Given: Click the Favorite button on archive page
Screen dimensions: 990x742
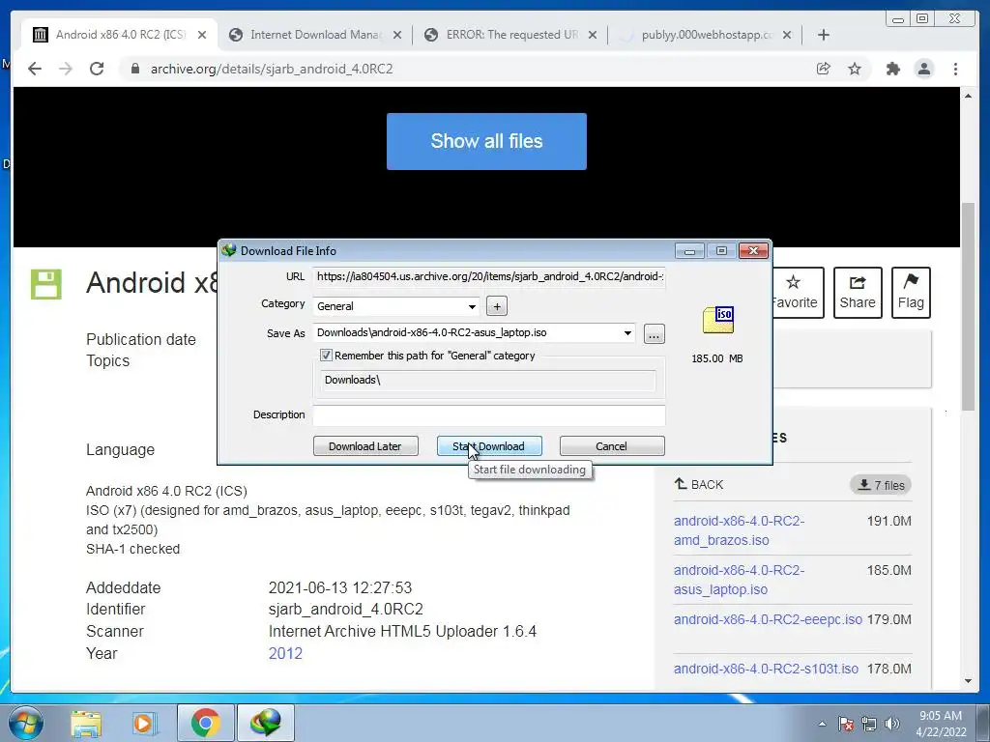Looking at the screenshot, I should point(797,293).
